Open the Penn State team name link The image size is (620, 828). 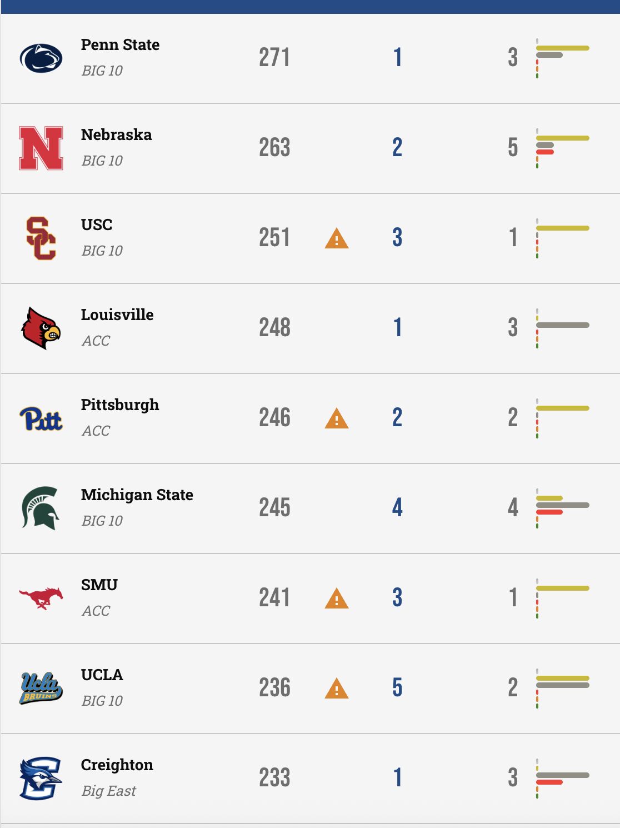click(120, 45)
